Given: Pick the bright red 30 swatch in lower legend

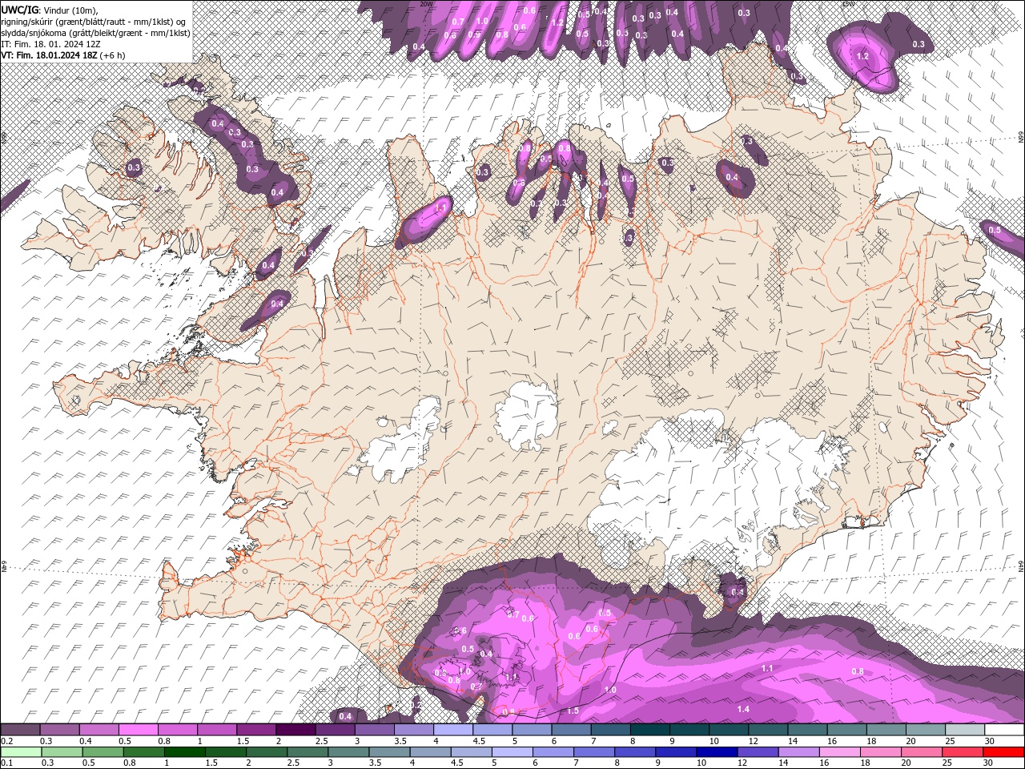Looking at the screenshot, I should coord(1003,752).
